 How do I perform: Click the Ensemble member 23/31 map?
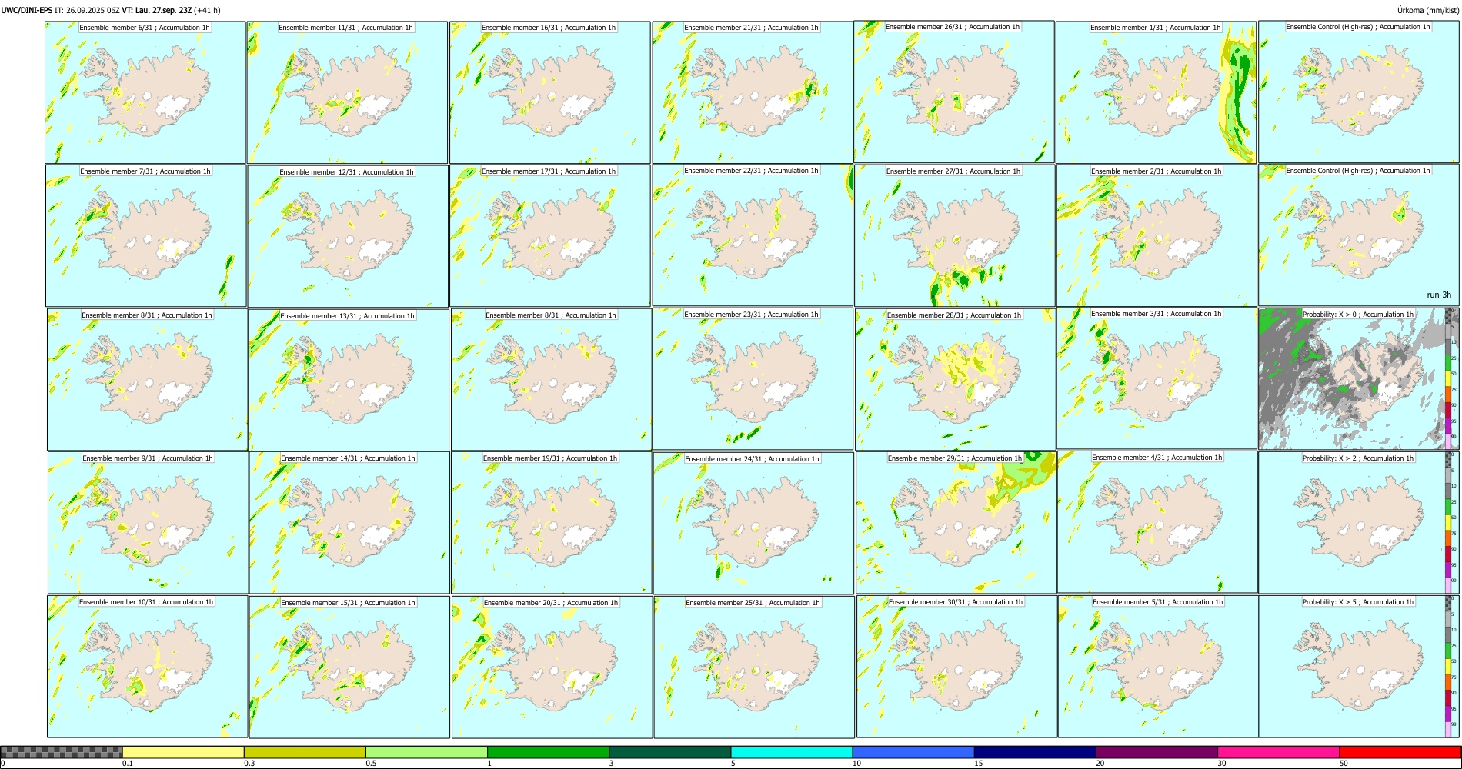[x=753, y=379]
